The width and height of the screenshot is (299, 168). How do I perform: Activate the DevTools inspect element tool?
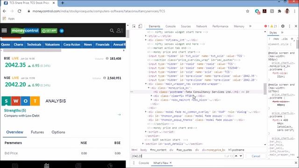coord(134,26)
